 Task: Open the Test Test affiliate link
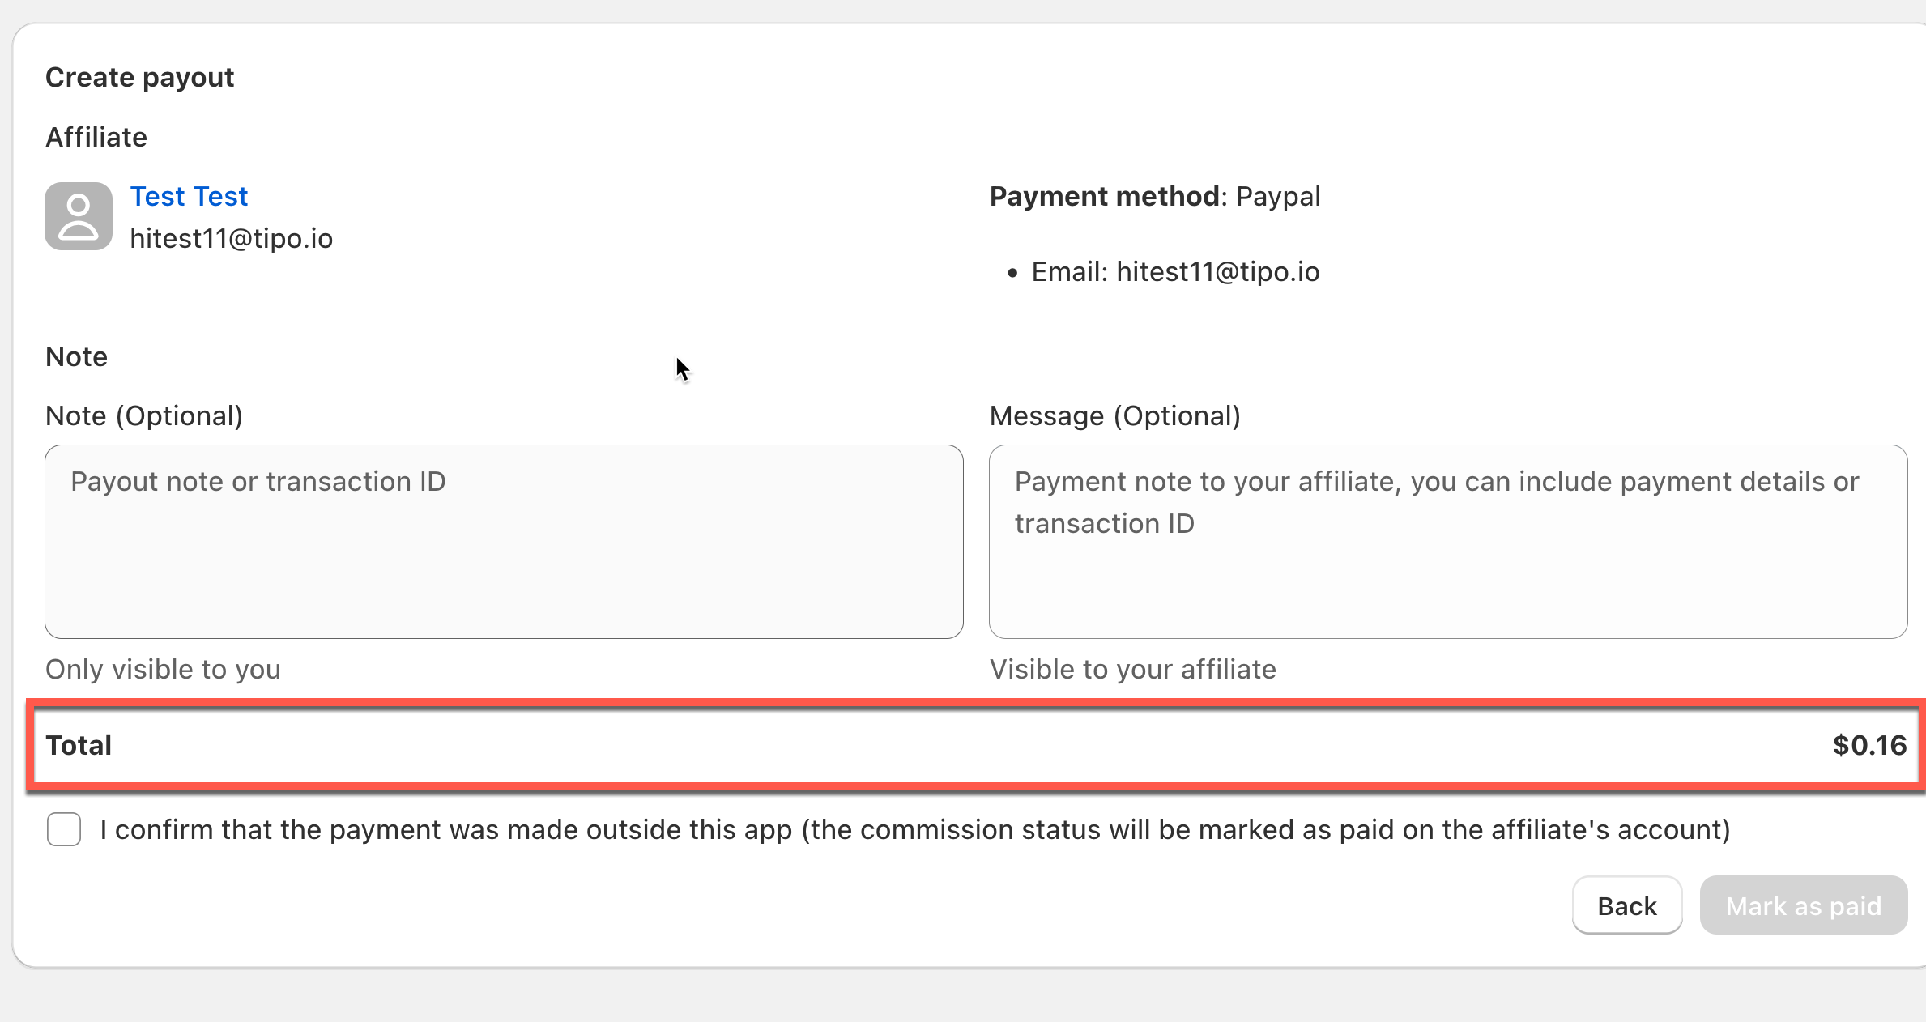(189, 197)
